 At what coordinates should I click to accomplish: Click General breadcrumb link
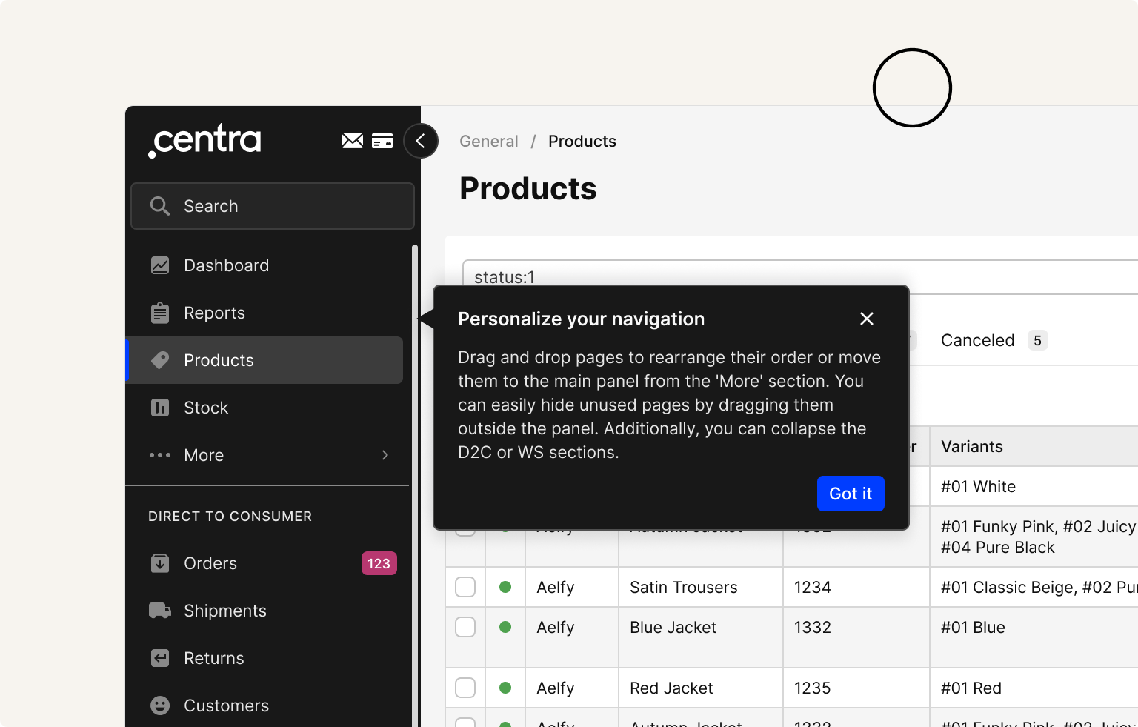(488, 142)
